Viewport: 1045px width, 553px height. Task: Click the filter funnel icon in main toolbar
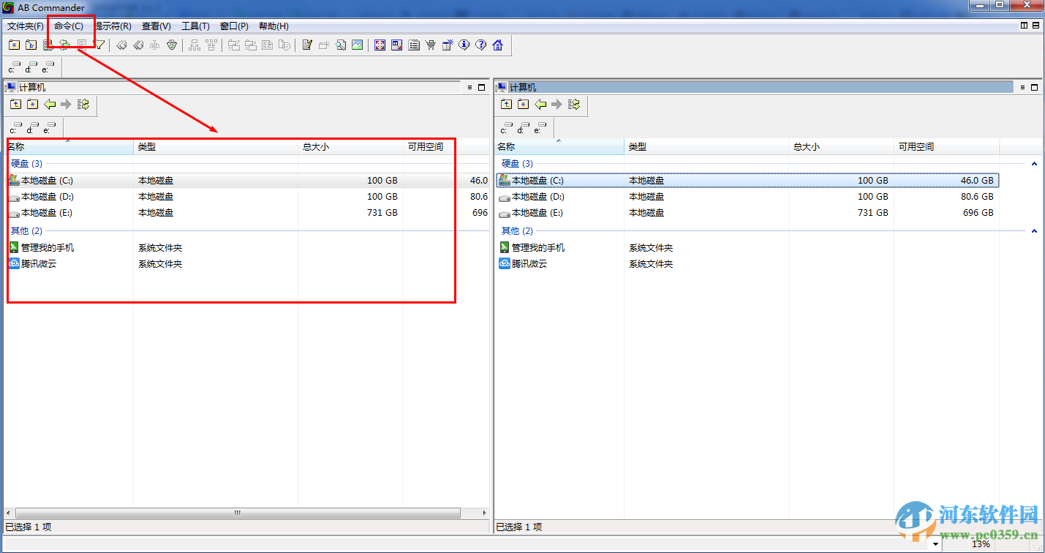coord(100,45)
